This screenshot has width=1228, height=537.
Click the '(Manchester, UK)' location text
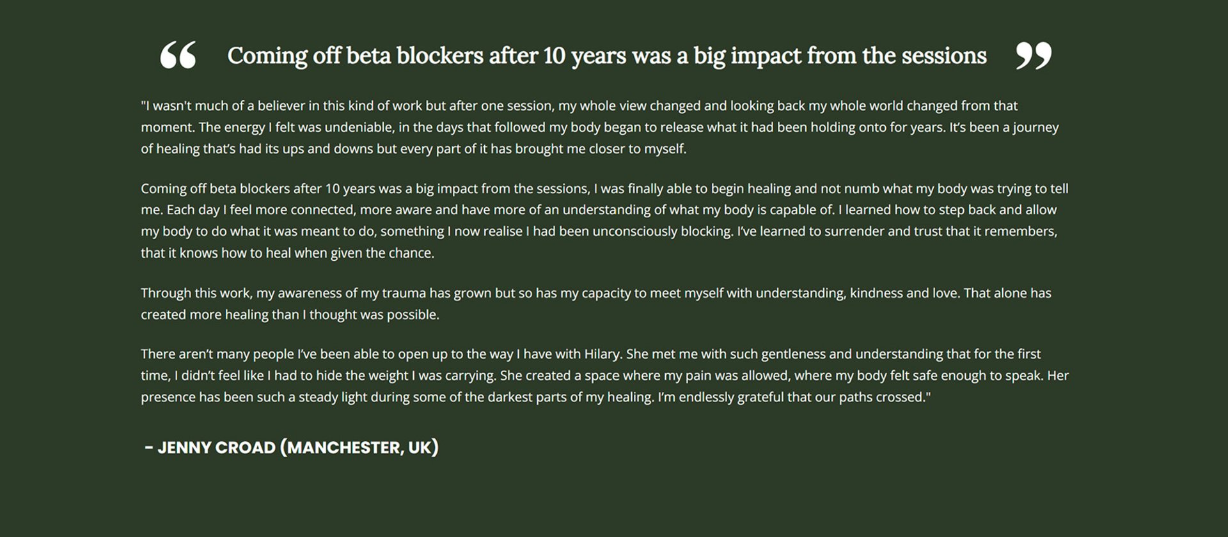point(359,447)
